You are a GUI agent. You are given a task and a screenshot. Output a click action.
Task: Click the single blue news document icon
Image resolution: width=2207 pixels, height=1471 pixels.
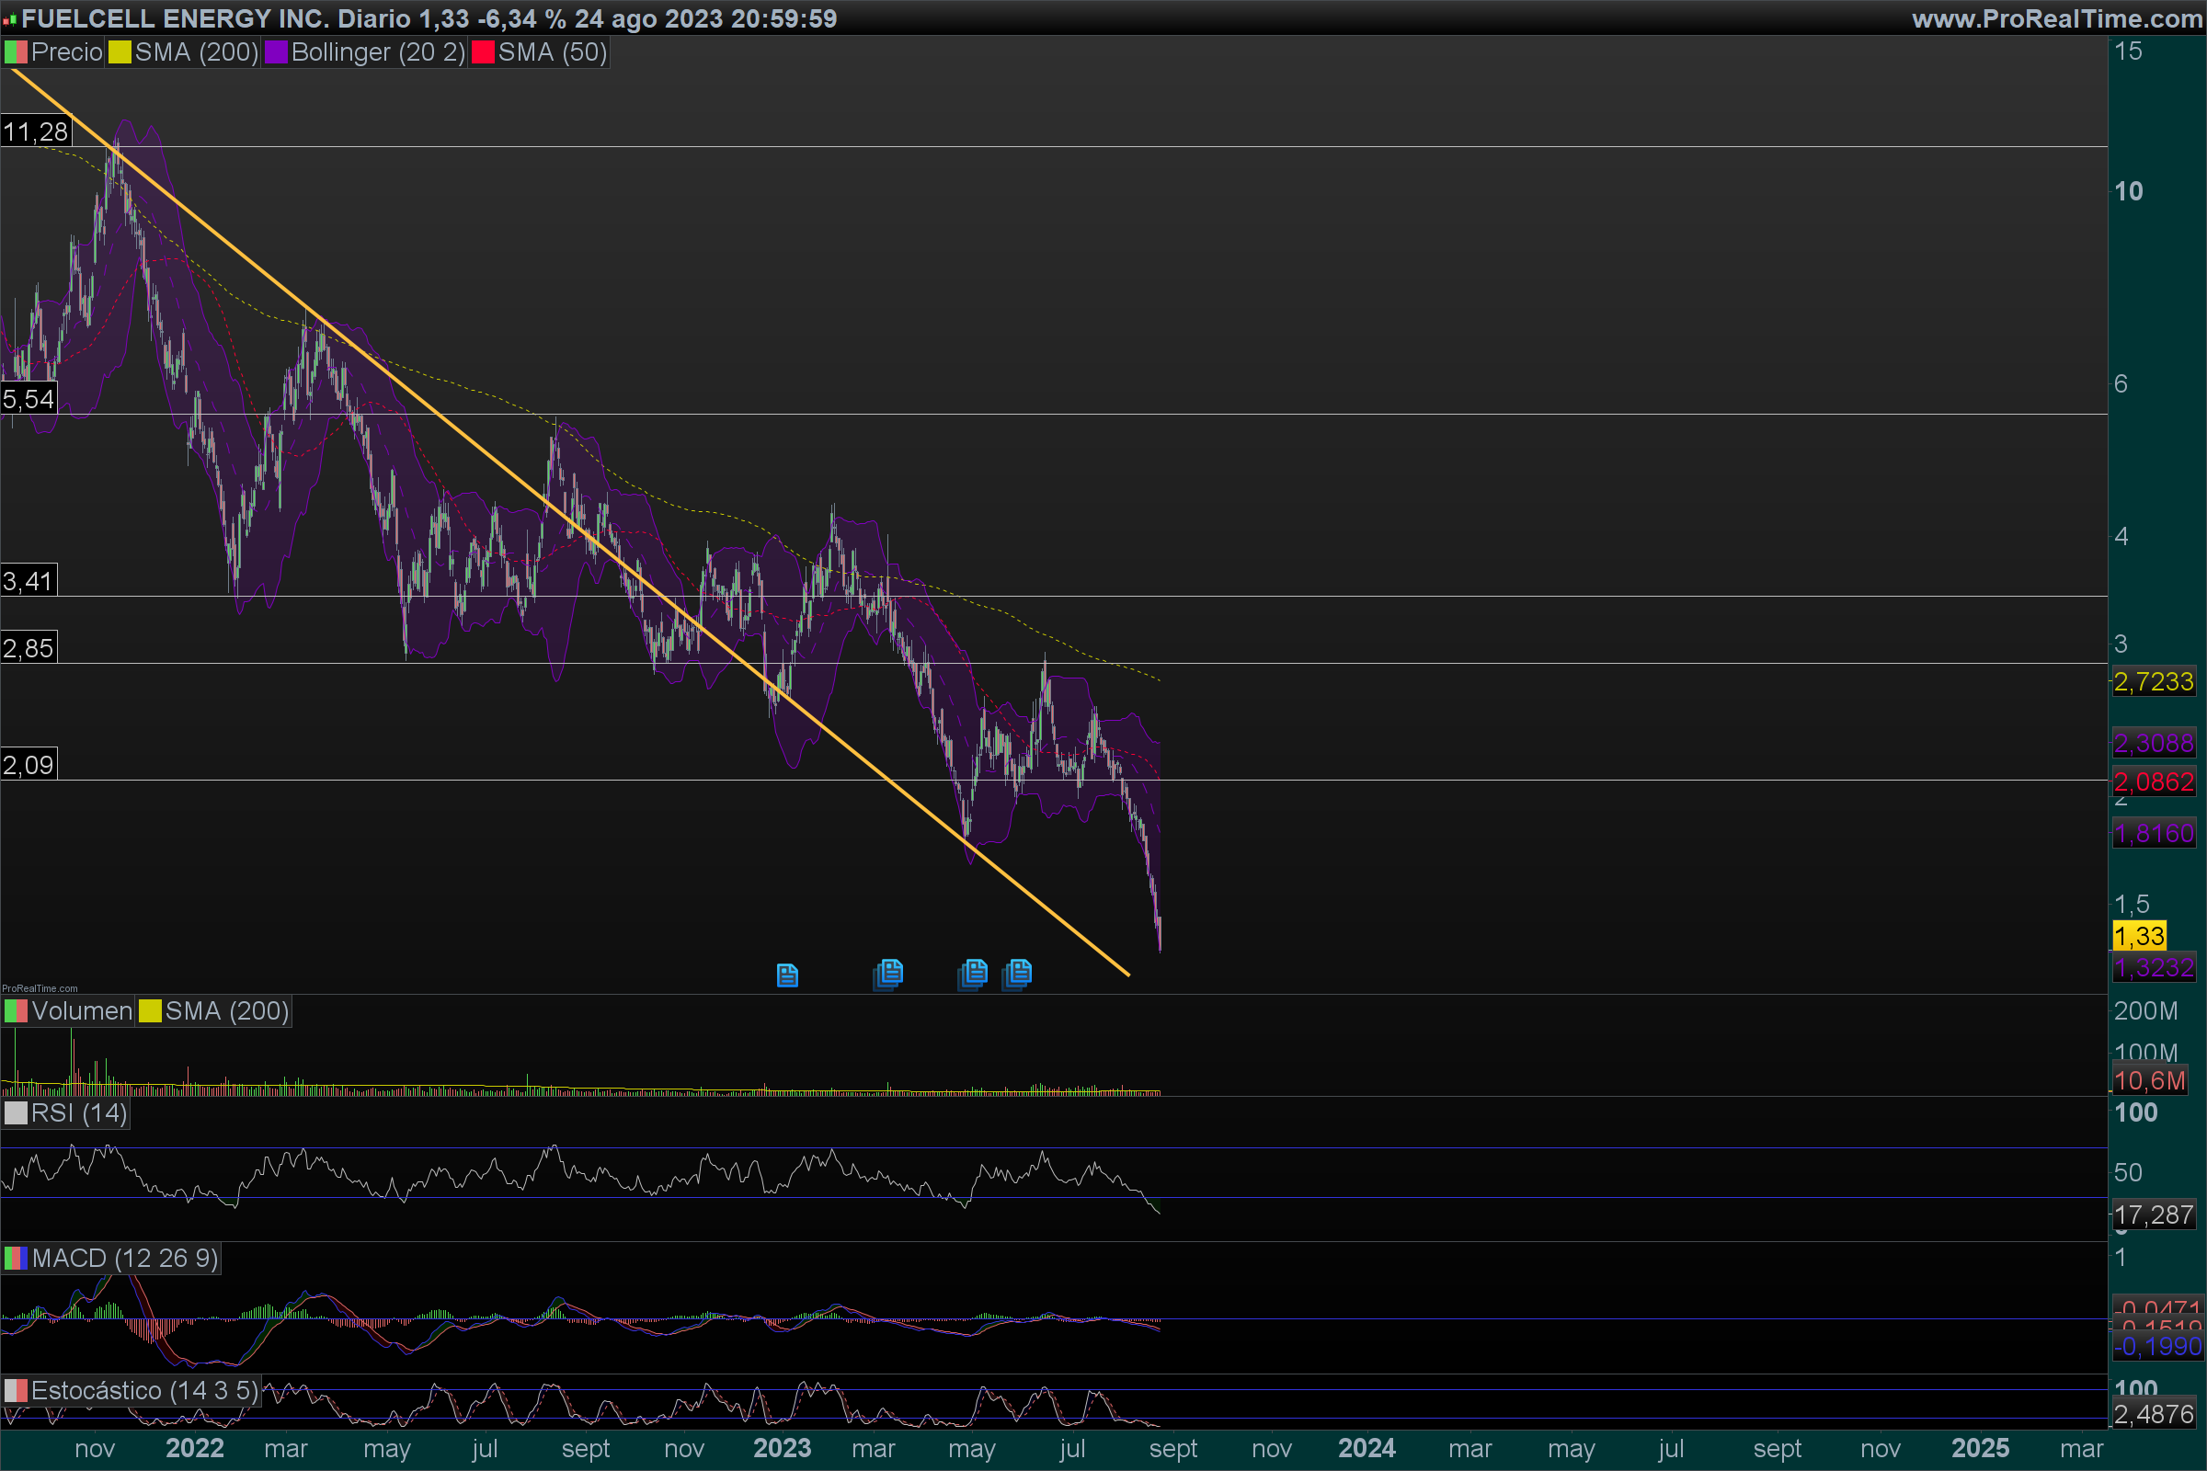[x=787, y=975]
